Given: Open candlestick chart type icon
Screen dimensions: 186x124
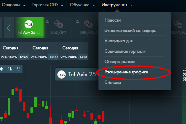Looking at the screenshot, I should click(2, 69).
